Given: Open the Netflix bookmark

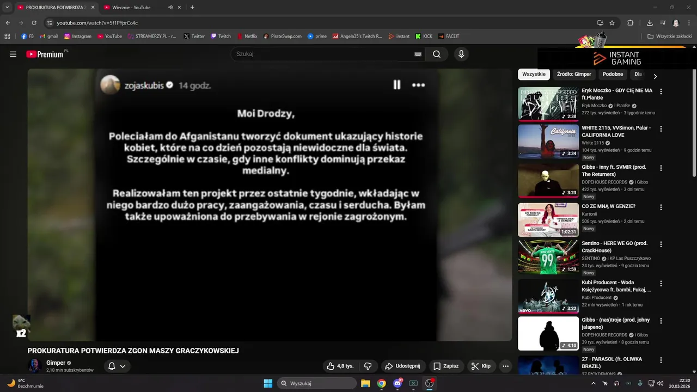Looking at the screenshot, I should point(247,36).
